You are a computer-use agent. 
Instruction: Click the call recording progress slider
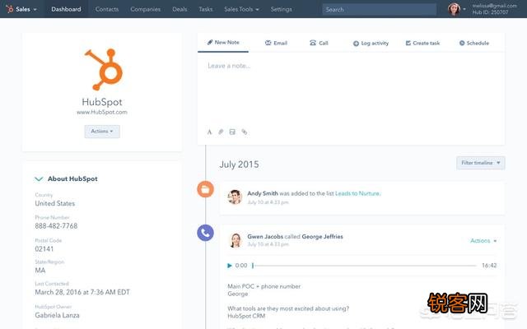[364, 266]
